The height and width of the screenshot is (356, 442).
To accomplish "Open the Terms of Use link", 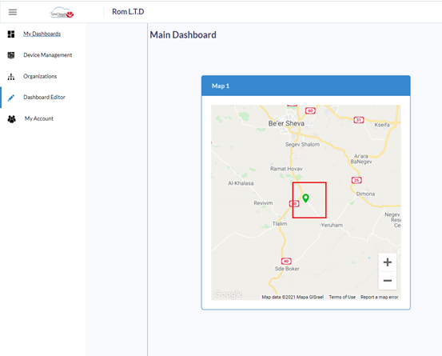I will pos(342,297).
